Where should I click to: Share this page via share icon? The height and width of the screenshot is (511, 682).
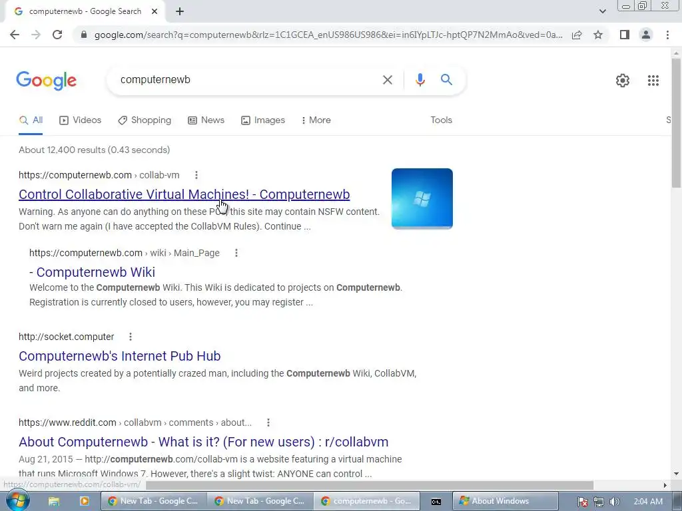[577, 35]
